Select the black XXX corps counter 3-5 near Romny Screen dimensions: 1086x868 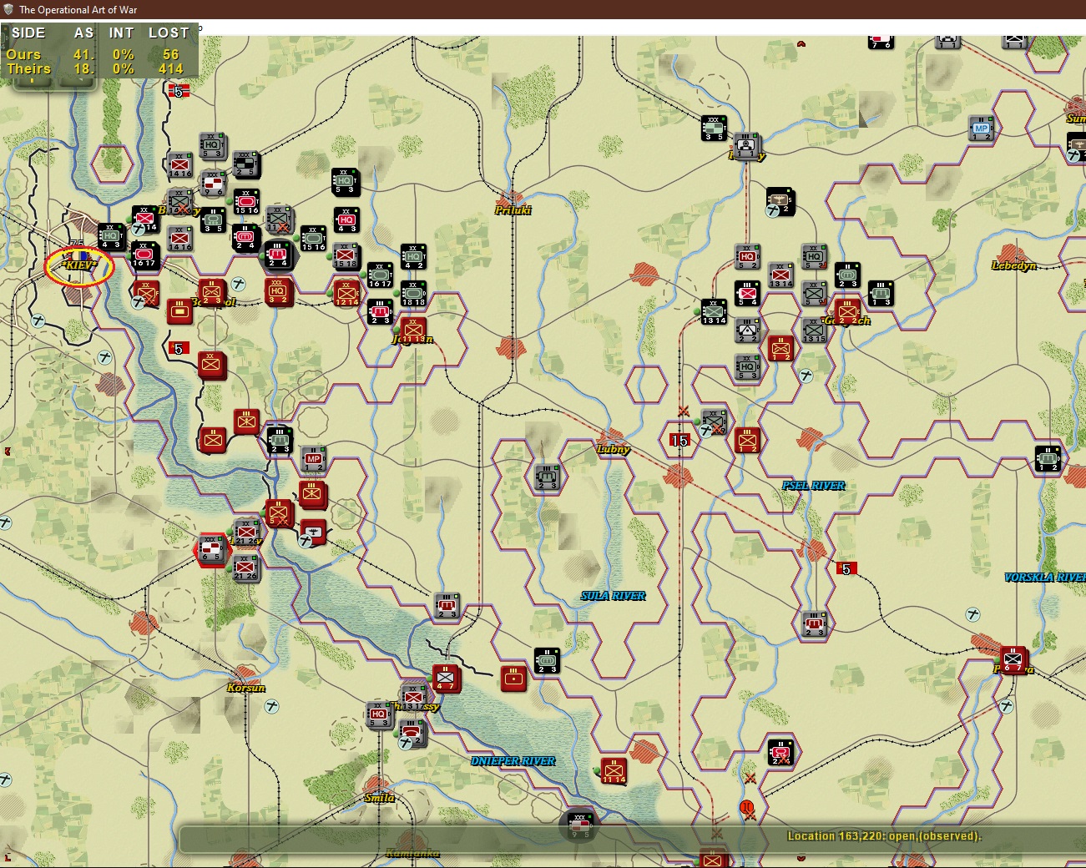click(714, 129)
